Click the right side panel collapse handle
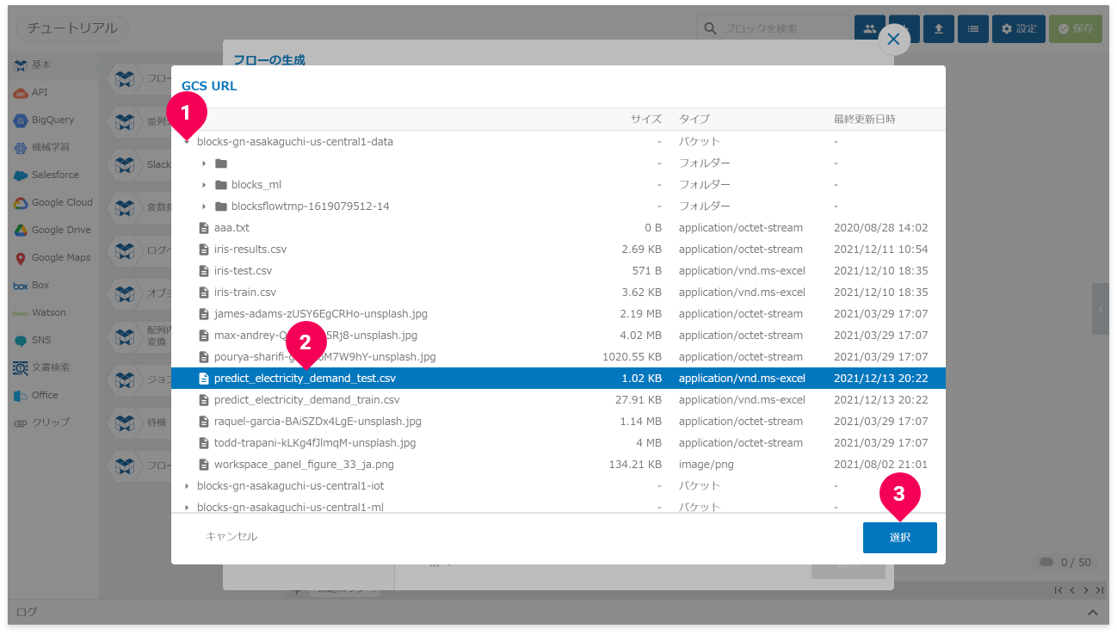 [x=1101, y=309]
